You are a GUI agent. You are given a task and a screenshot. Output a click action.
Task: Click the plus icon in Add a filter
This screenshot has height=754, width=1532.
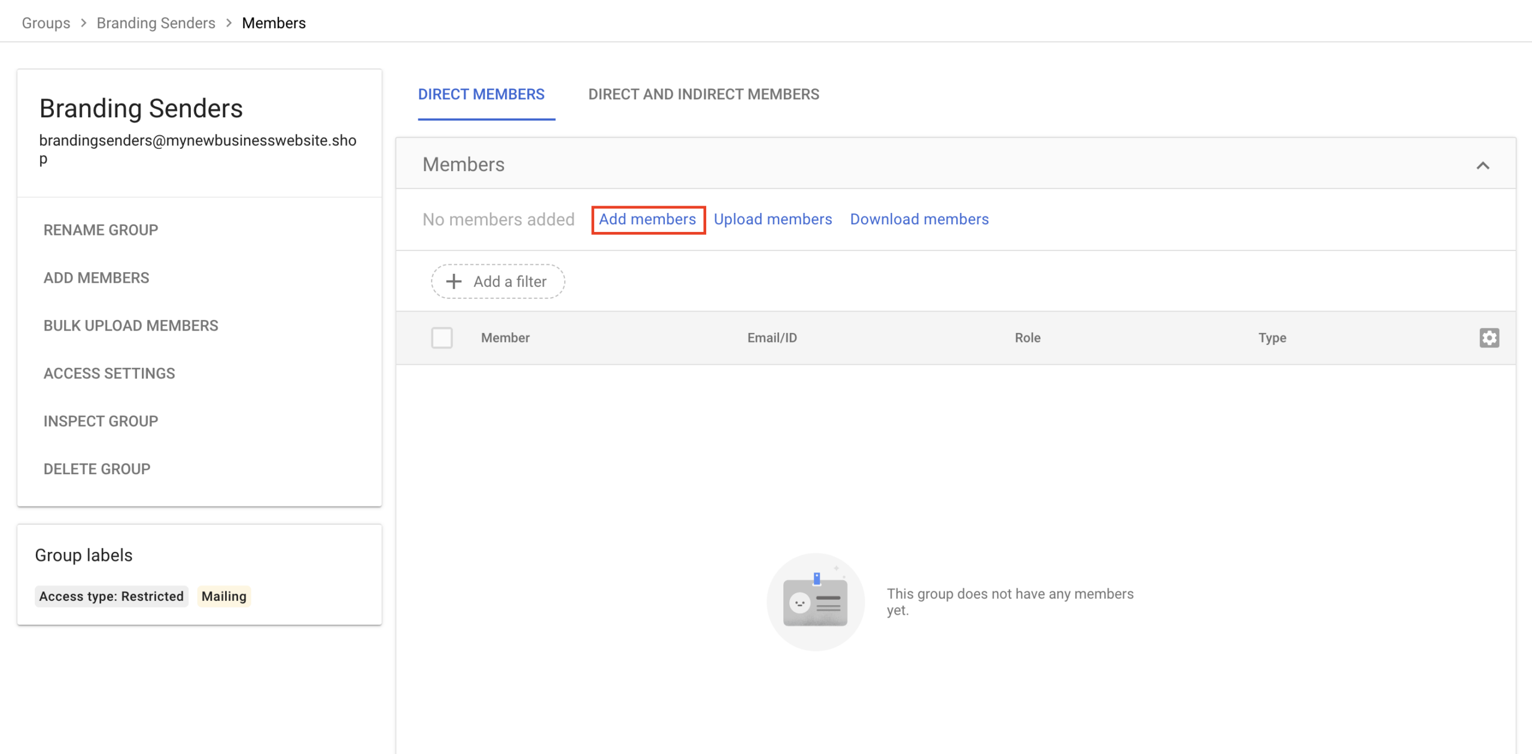click(x=454, y=281)
